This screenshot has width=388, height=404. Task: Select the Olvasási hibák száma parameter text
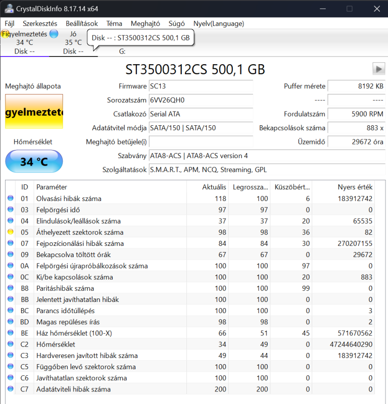coord(69,198)
